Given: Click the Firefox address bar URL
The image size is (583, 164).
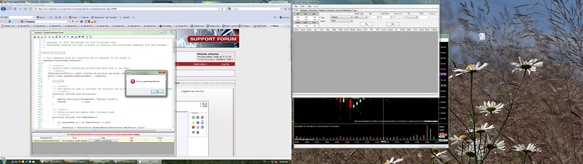Looking at the screenshot, I should click(77, 9).
